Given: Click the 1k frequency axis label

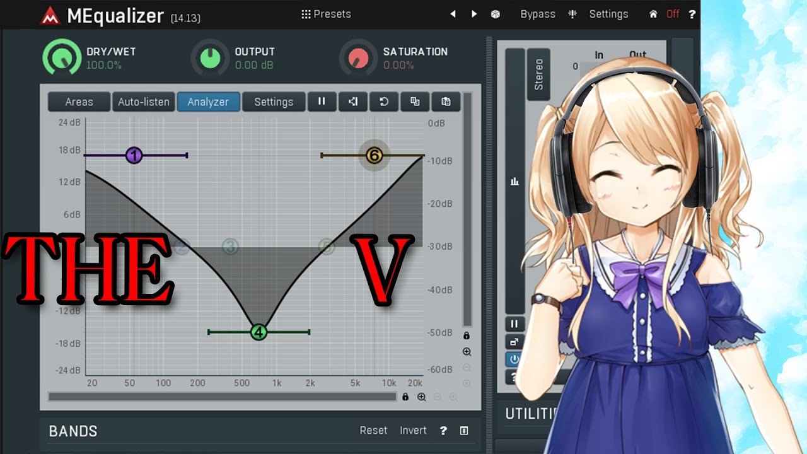Looking at the screenshot, I should tap(276, 383).
